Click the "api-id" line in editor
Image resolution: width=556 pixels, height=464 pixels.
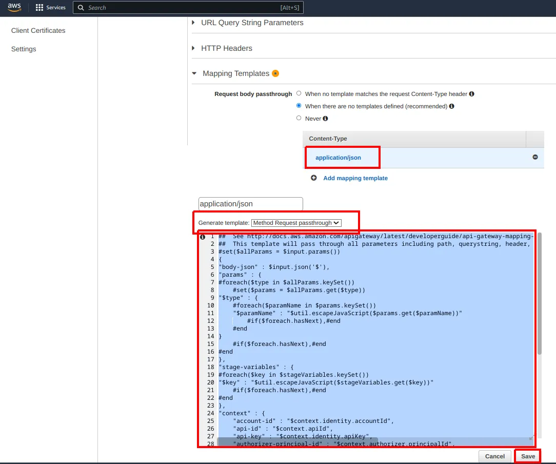[x=283, y=429]
